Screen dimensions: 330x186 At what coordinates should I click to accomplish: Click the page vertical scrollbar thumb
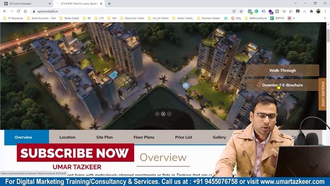pos(328,36)
